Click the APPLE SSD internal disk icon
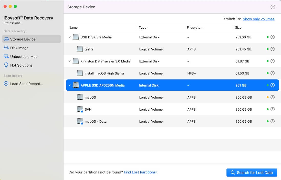Image resolution: width=281 pixels, height=180 pixels. tap(76, 85)
